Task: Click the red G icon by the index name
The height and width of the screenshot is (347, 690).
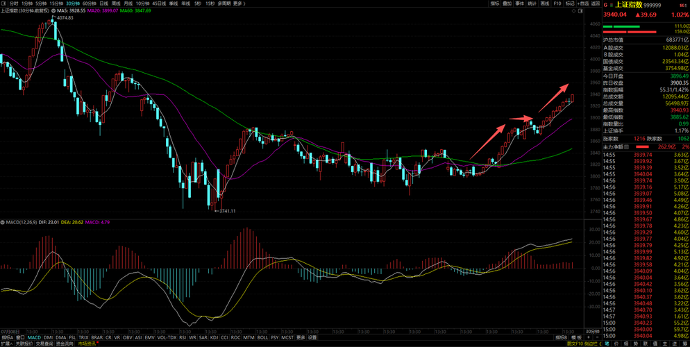Action: [x=605, y=6]
